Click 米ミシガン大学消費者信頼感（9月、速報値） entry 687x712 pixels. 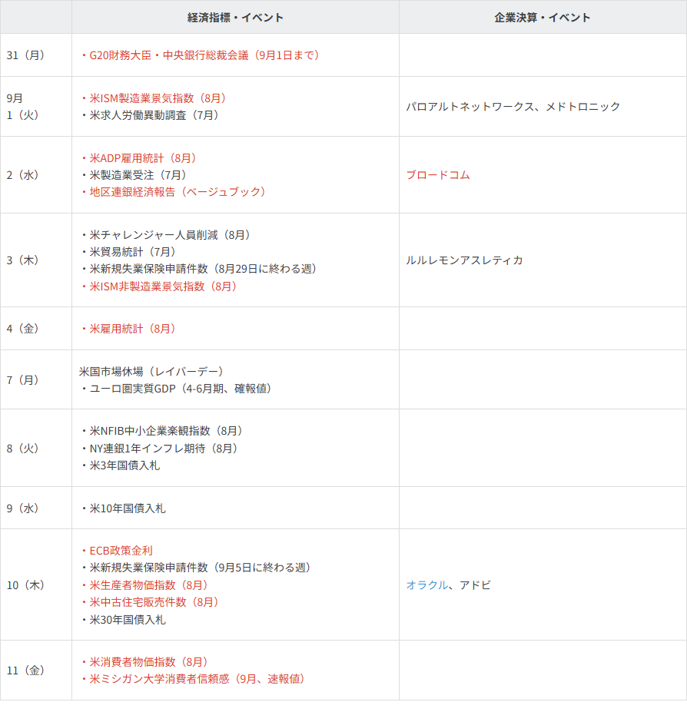pyautogui.click(x=193, y=678)
